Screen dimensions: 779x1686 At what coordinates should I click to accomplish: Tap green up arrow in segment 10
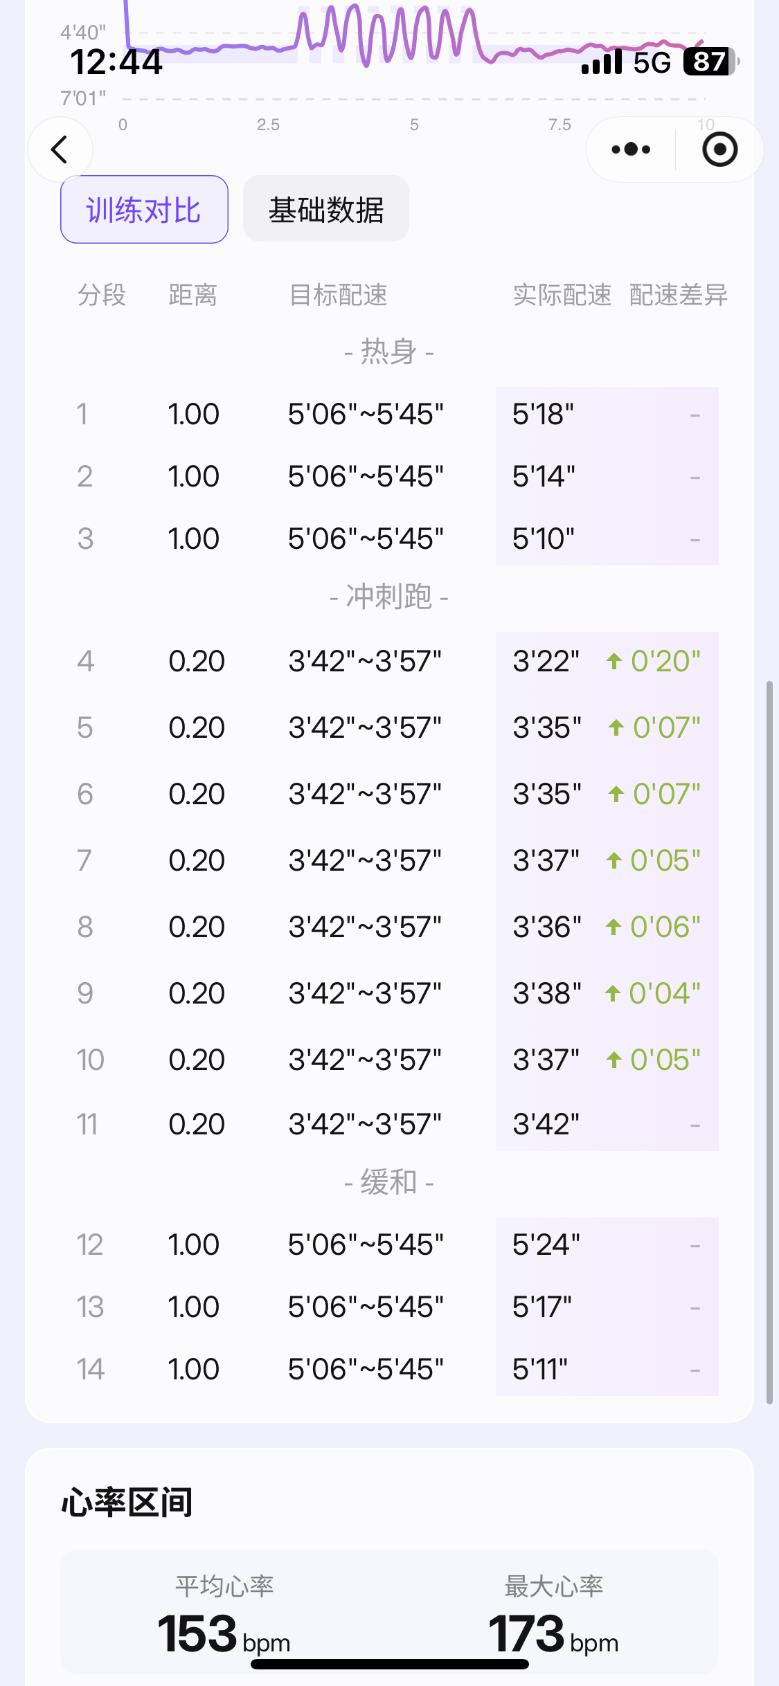614,1060
